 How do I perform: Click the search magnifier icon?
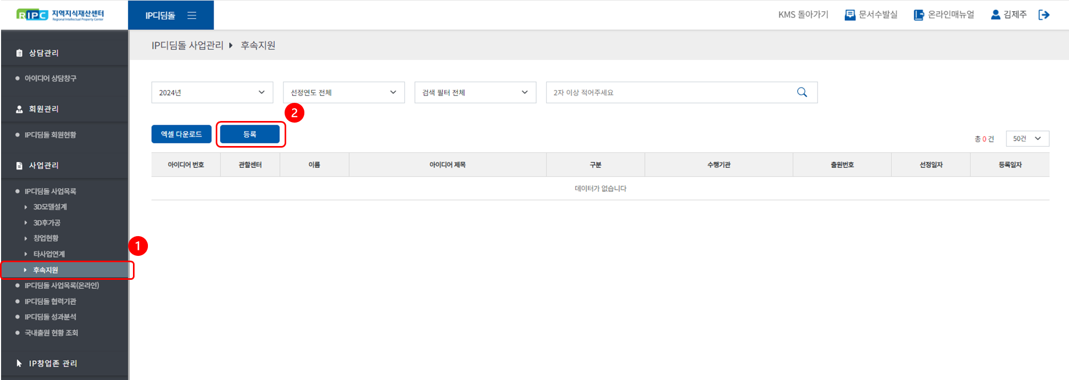(801, 92)
